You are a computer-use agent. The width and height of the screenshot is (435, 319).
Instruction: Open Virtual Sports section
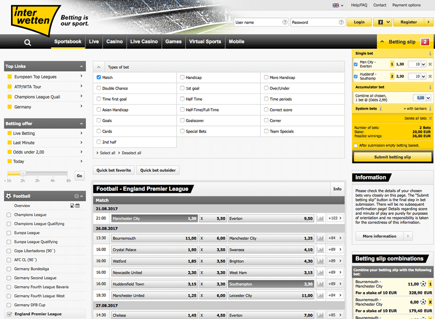[x=205, y=41]
